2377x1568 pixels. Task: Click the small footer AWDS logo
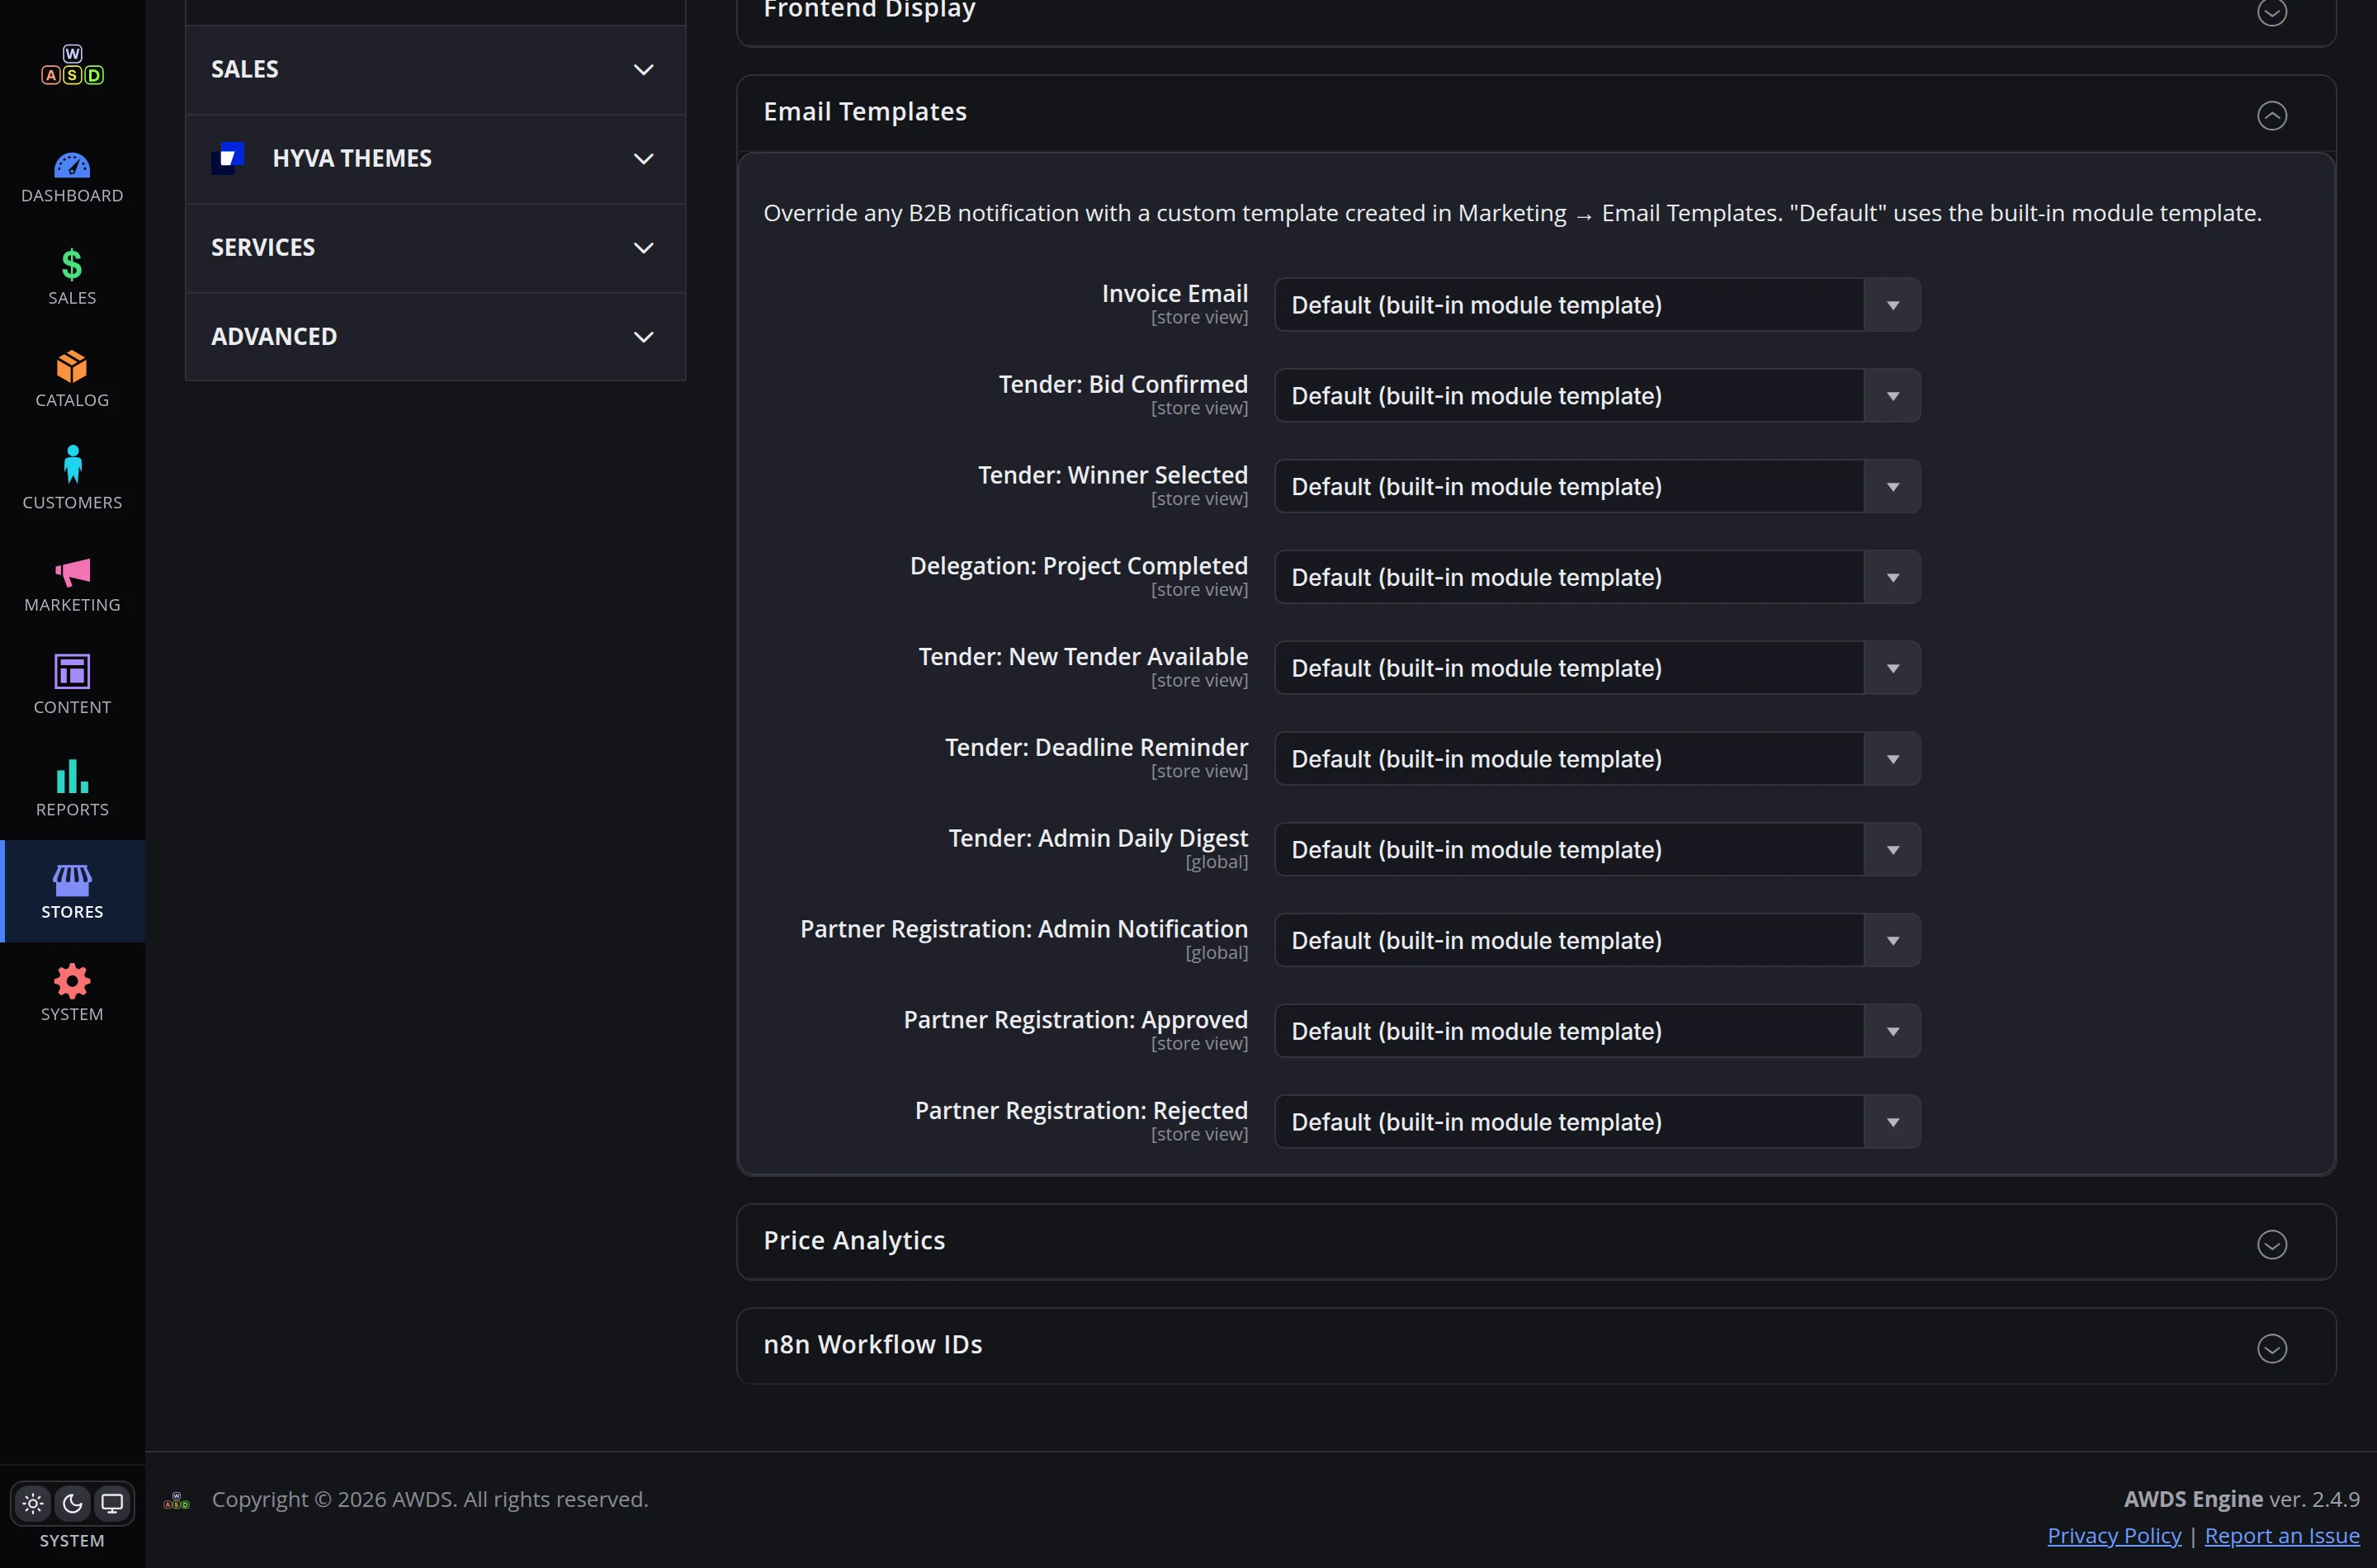pos(176,1500)
